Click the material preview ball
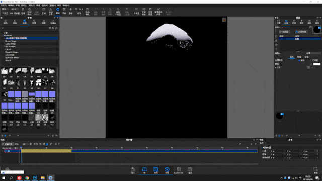The width and height of the screenshot is (322, 181). click(x=316, y=30)
